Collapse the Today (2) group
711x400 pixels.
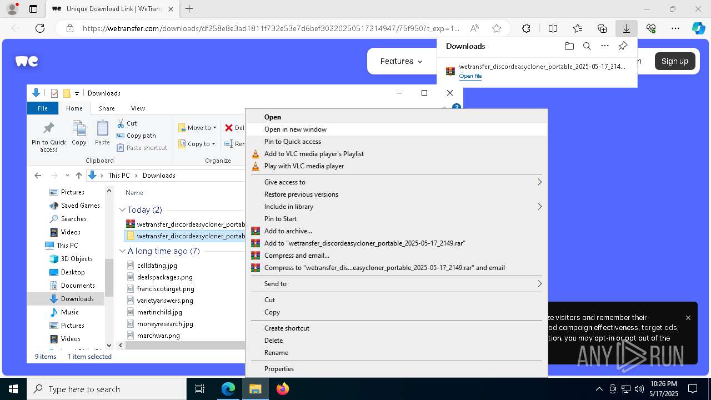(122, 210)
